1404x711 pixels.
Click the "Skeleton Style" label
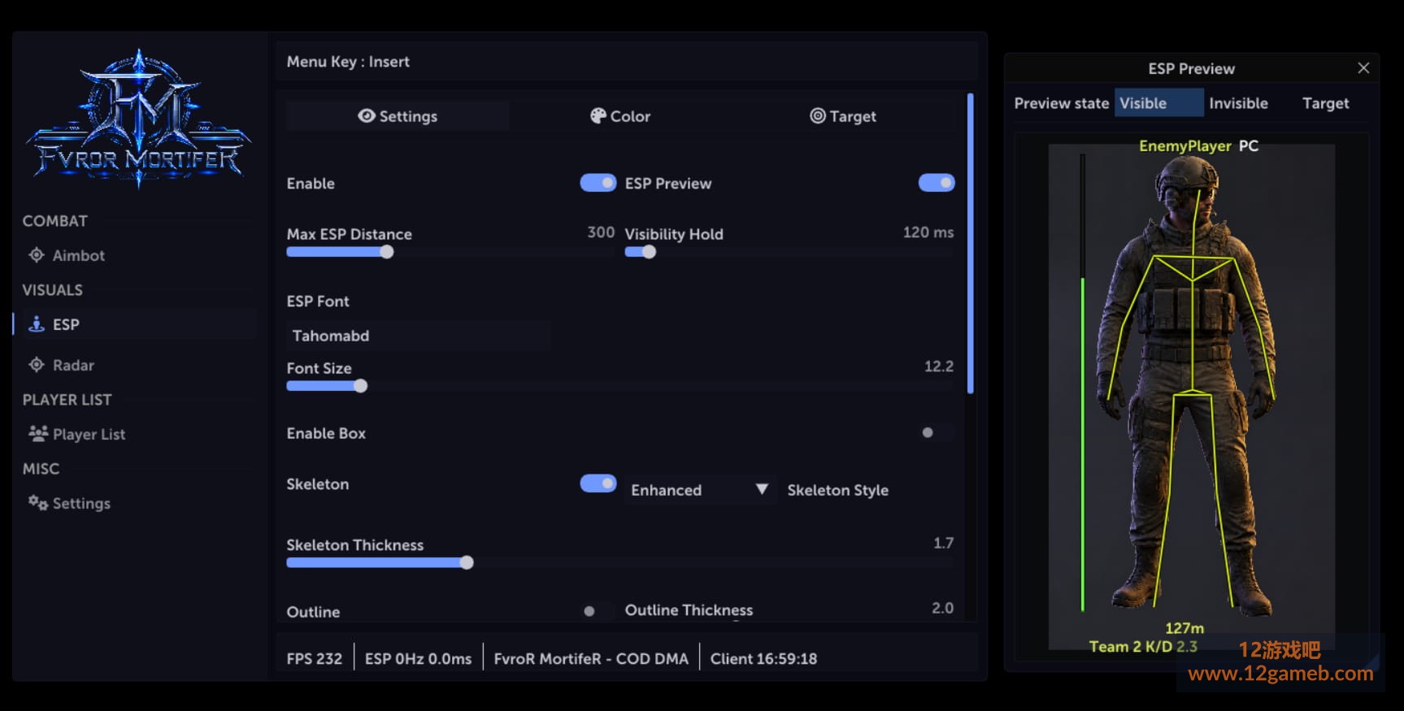click(x=837, y=490)
